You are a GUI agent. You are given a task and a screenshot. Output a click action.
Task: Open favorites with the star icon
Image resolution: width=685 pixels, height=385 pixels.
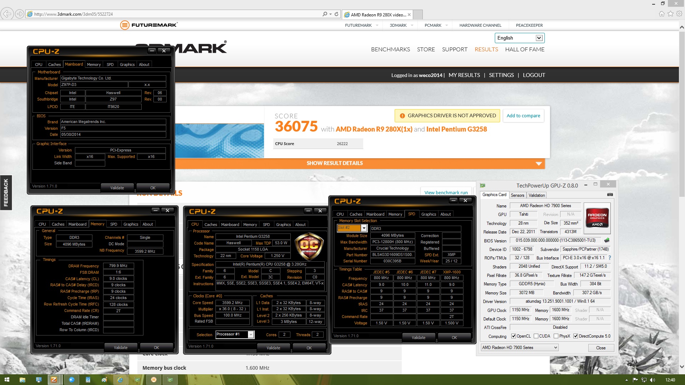[671, 14]
